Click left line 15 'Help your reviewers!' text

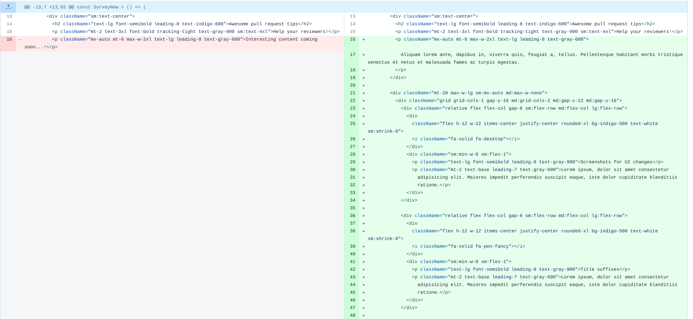click(x=300, y=32)
